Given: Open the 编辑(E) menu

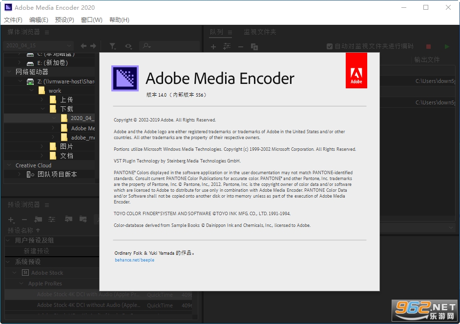Looking at the screenshot, I should [x=39, y=20].
